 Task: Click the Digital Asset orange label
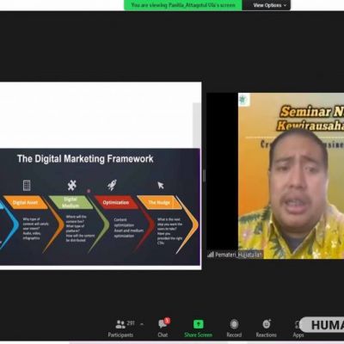click(x=25, y=202)
